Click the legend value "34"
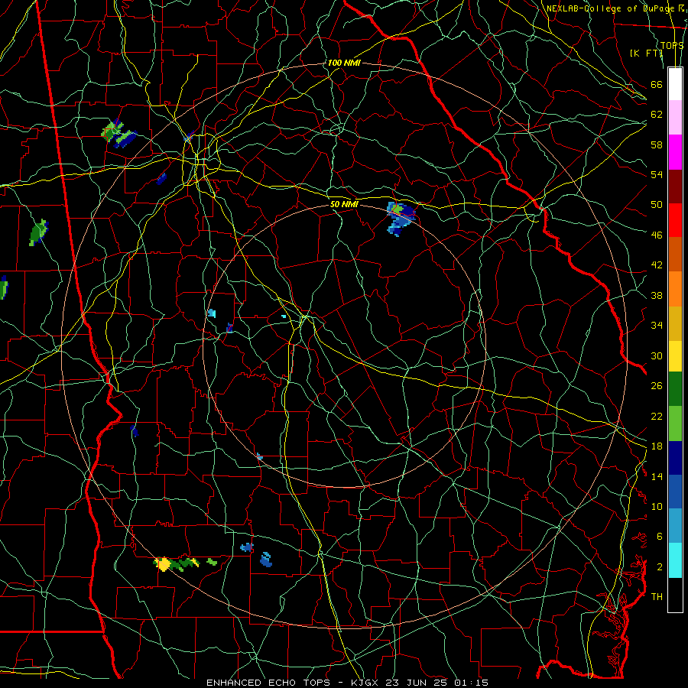Image resolution: width=688 pixels, height=688 pixels. [x=657, y=325]
